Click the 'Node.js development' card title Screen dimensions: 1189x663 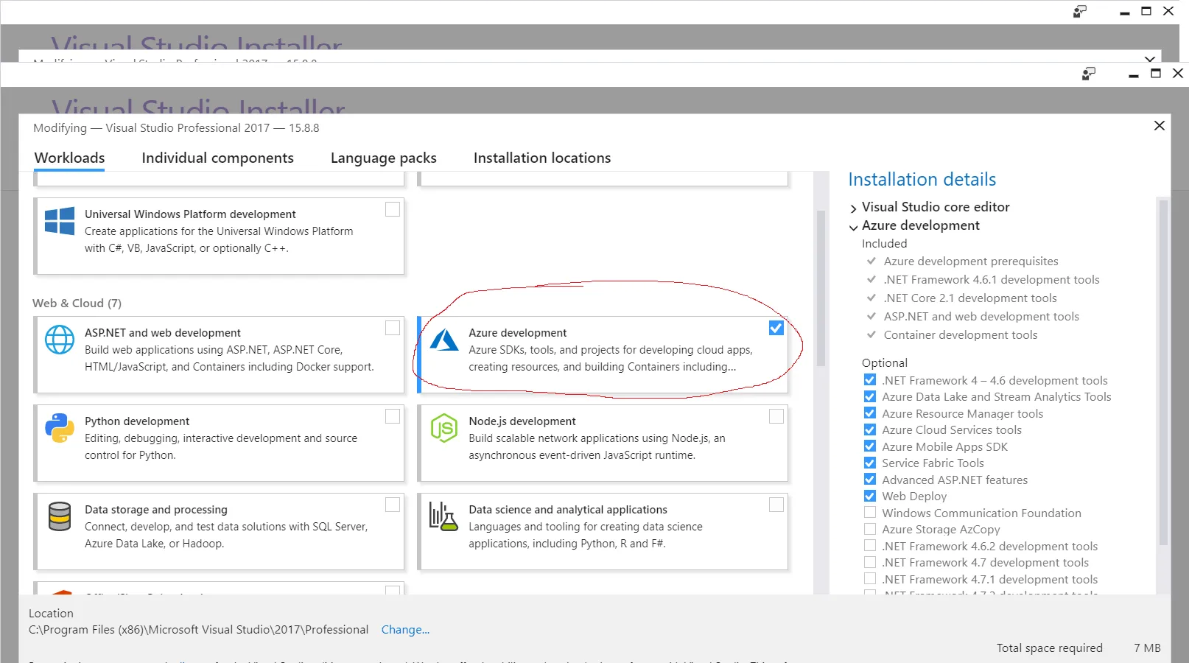[x=522, y=421]
